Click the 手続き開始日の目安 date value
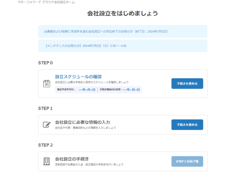Viewport: 248px width, 173px height. pyautogui.click(x=131, y=90)
